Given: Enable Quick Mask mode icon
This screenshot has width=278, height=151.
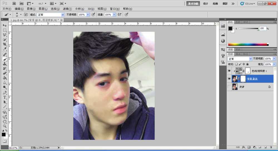Looking at the screenshot, I should 4,141.
